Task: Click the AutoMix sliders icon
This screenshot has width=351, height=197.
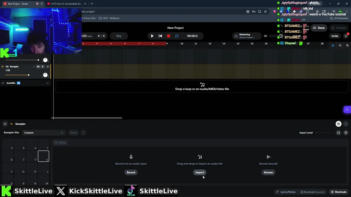Action: click(3, 83)
